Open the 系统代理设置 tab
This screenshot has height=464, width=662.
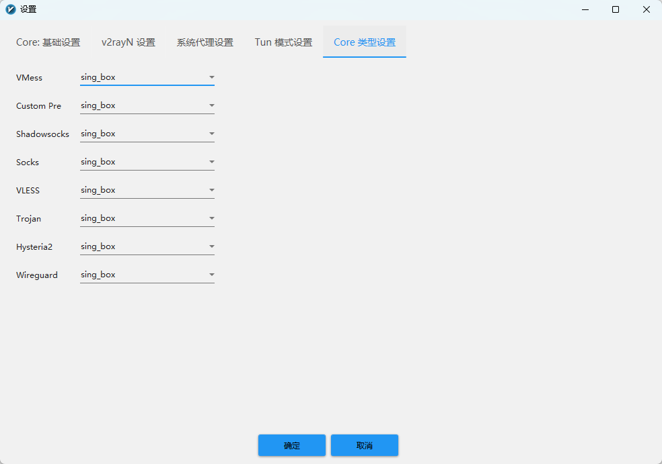(x=205, y=42)
